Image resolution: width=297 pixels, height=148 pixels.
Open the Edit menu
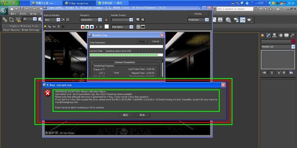click(13, 14)
